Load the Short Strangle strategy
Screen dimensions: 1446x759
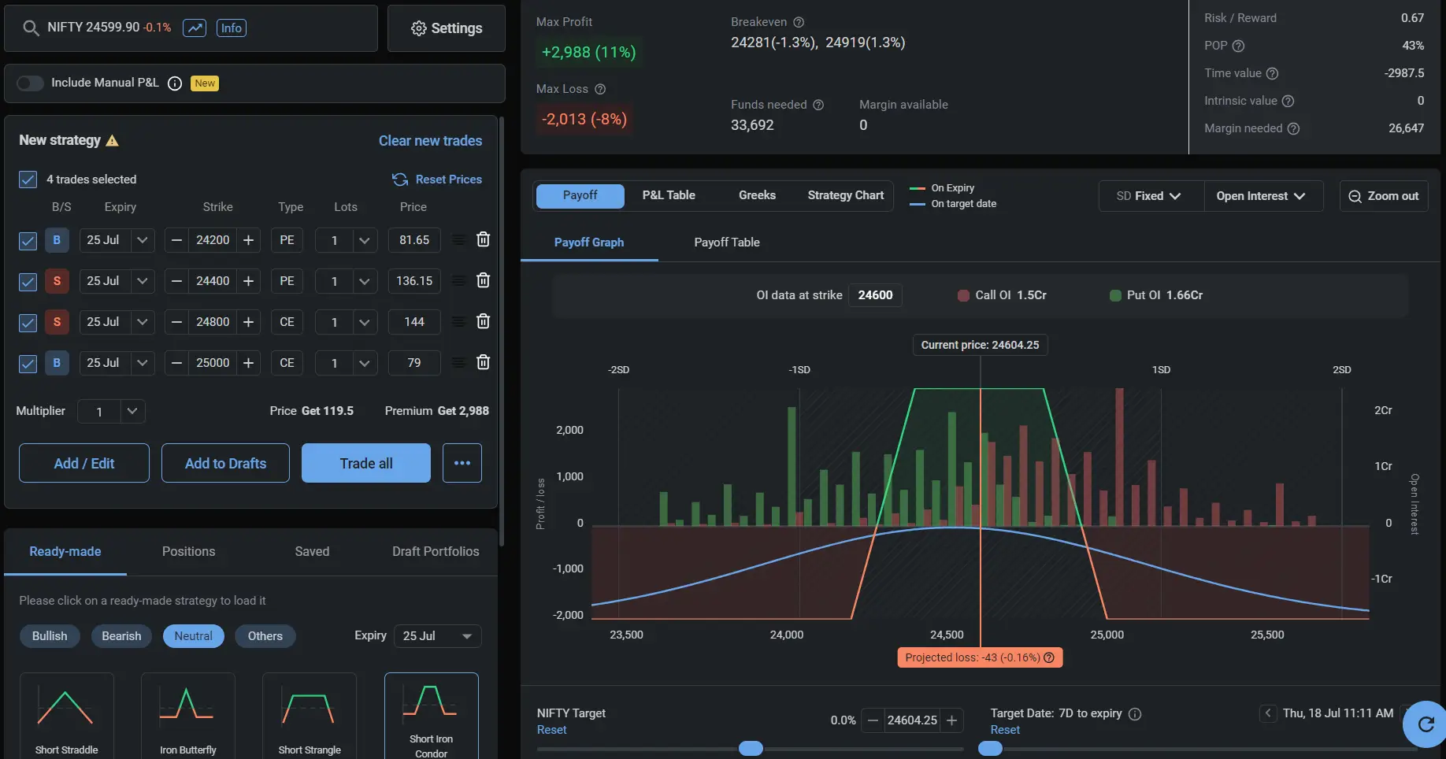pyautogui.click(x=310, y=716)
